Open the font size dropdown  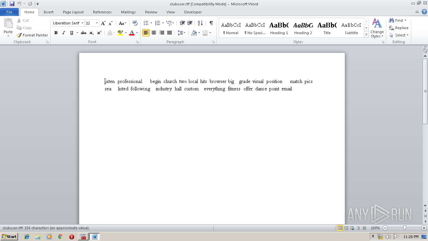97,23
